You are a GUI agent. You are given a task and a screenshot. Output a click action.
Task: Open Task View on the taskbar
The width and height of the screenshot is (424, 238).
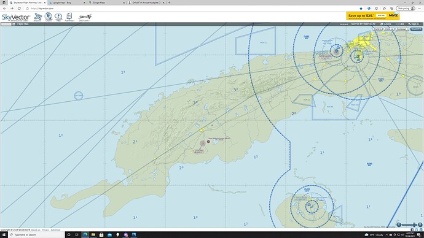click(77, 235)
